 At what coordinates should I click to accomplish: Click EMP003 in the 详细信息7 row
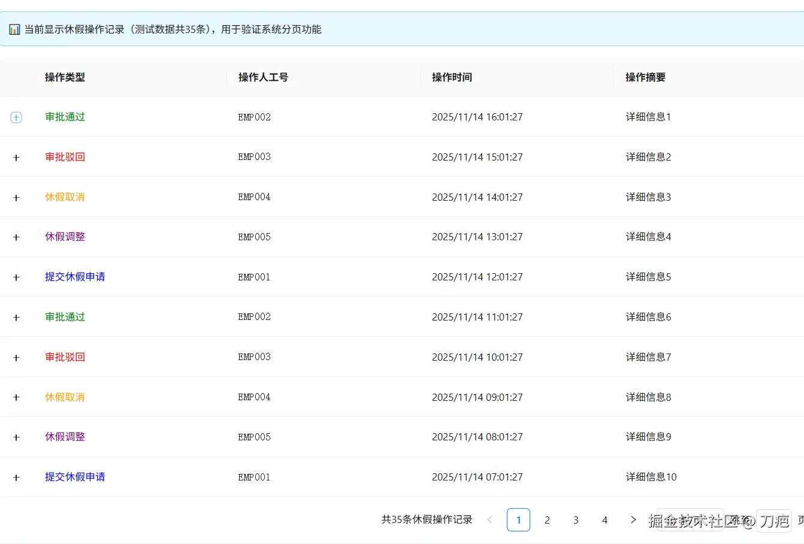(255, 357)
